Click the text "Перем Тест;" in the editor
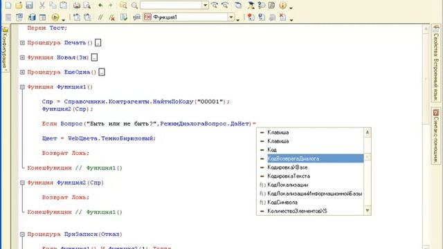The image size is (443, 249). click(47, 28)
